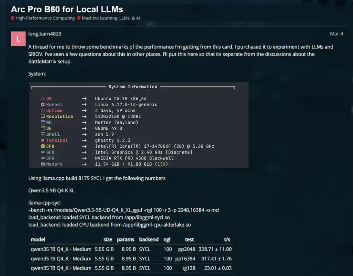Click the red High-Performance Computing category square
The image size is (353, 276).
pyautogui.click(x=13, y=18)
